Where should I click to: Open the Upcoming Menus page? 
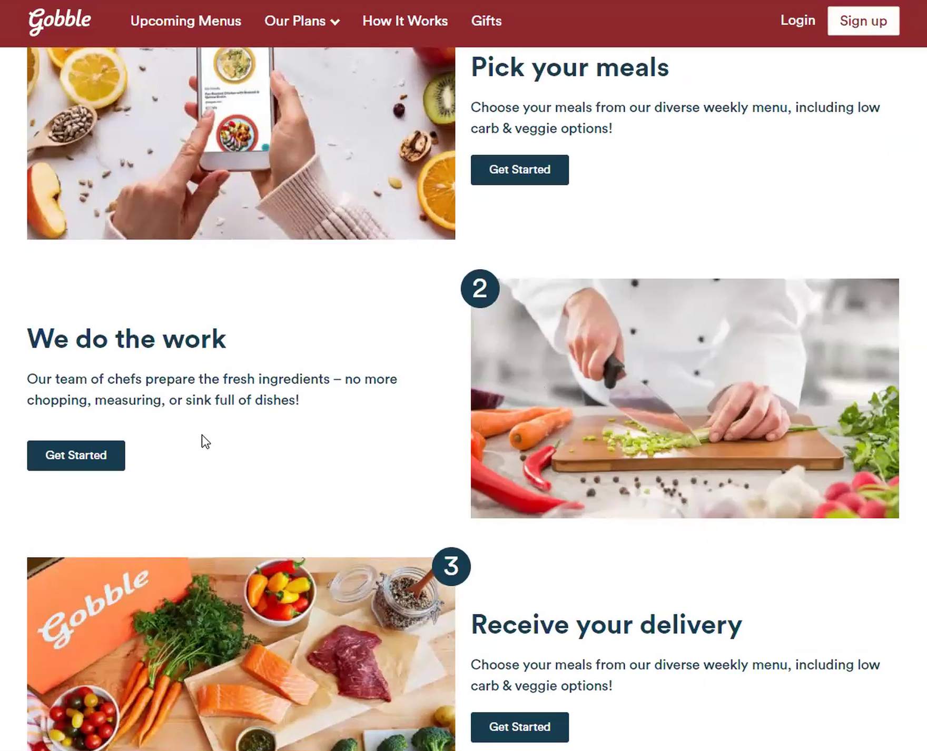pos(185,21)
